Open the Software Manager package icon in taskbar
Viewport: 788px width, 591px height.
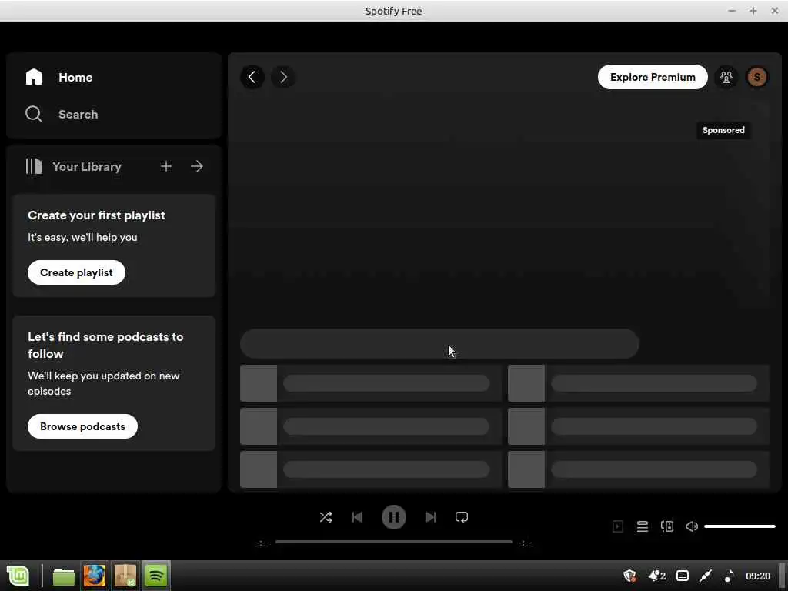click(125, 576)
